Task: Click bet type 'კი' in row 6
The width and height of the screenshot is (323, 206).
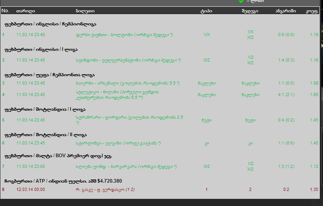Action: pyautogui.click(x=207, y=143)
